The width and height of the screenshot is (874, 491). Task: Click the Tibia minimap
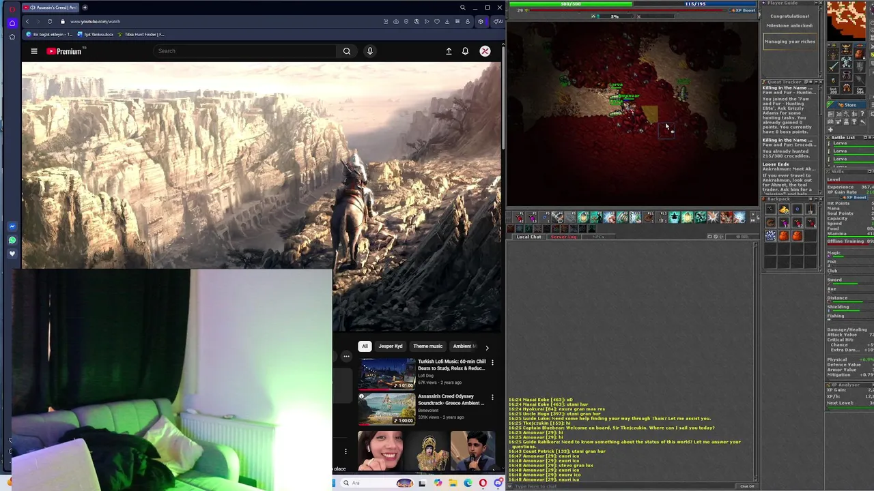pyautogui.click(x=846, y=20)
